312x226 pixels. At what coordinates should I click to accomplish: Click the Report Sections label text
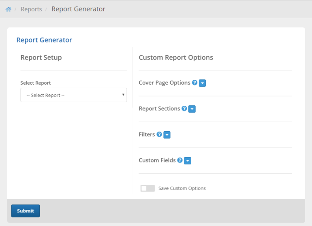click(159, 109)
